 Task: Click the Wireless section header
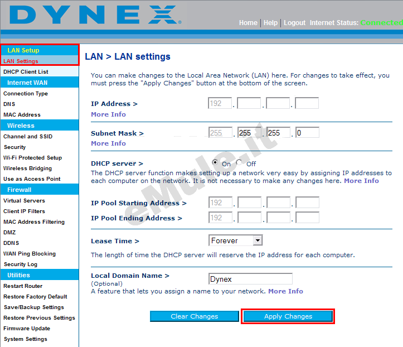(40, 126)
